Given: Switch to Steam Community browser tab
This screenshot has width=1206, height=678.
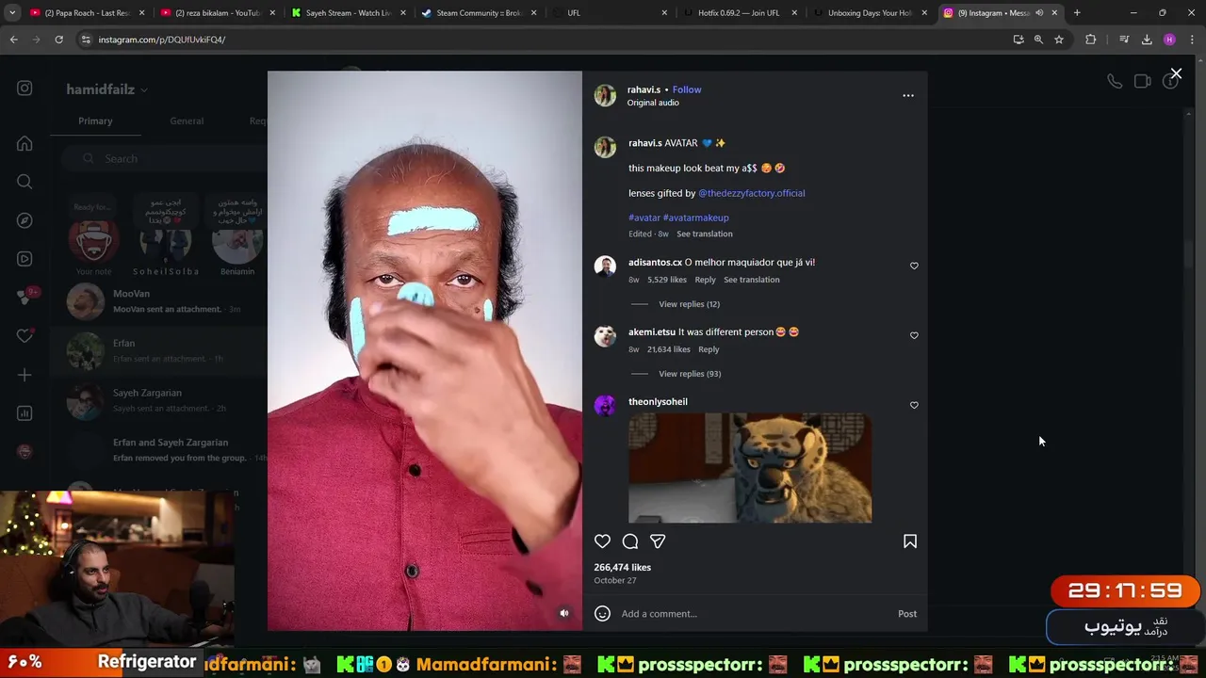Looking at the screenshot, I should tap(480, 13).
